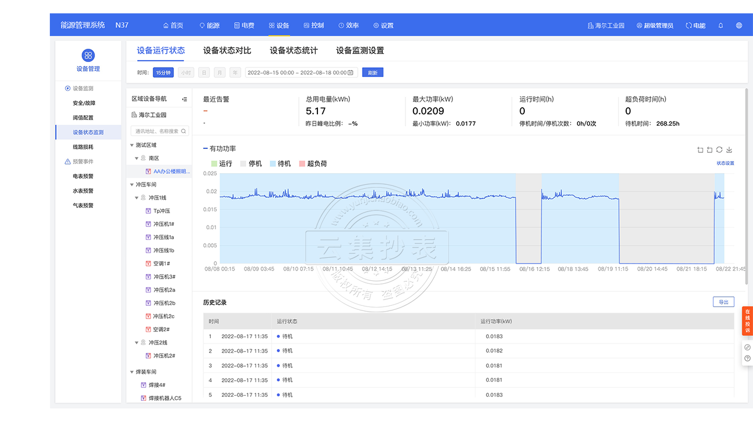Select the 待机 blue legend swatch
Viewport: 753px width, 442px height.
[273, 164]
